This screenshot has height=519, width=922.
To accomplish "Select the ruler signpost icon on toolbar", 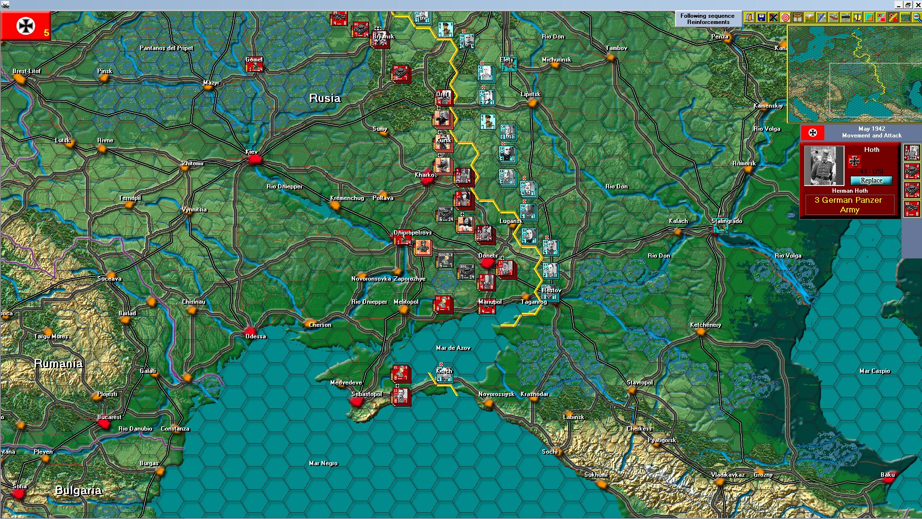I will (797, 18).
